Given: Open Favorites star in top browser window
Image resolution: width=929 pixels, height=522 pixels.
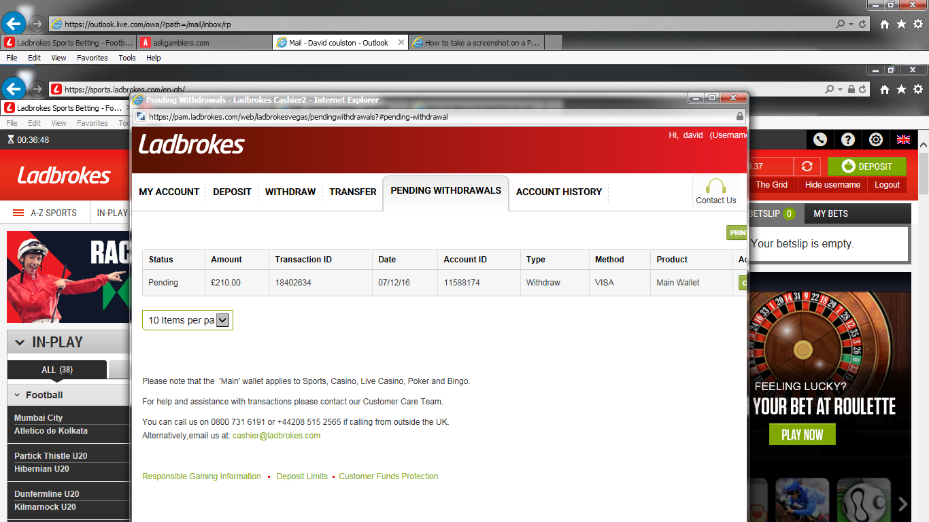Looking at the screenshot, I should (x=901, y=24).
